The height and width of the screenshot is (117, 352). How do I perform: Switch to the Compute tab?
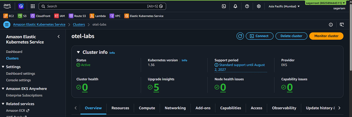point(147,108)
